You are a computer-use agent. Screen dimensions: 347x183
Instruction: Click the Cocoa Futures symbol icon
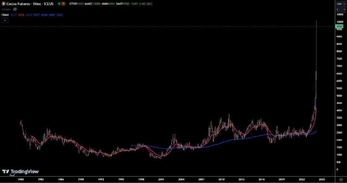pos(3,4)
